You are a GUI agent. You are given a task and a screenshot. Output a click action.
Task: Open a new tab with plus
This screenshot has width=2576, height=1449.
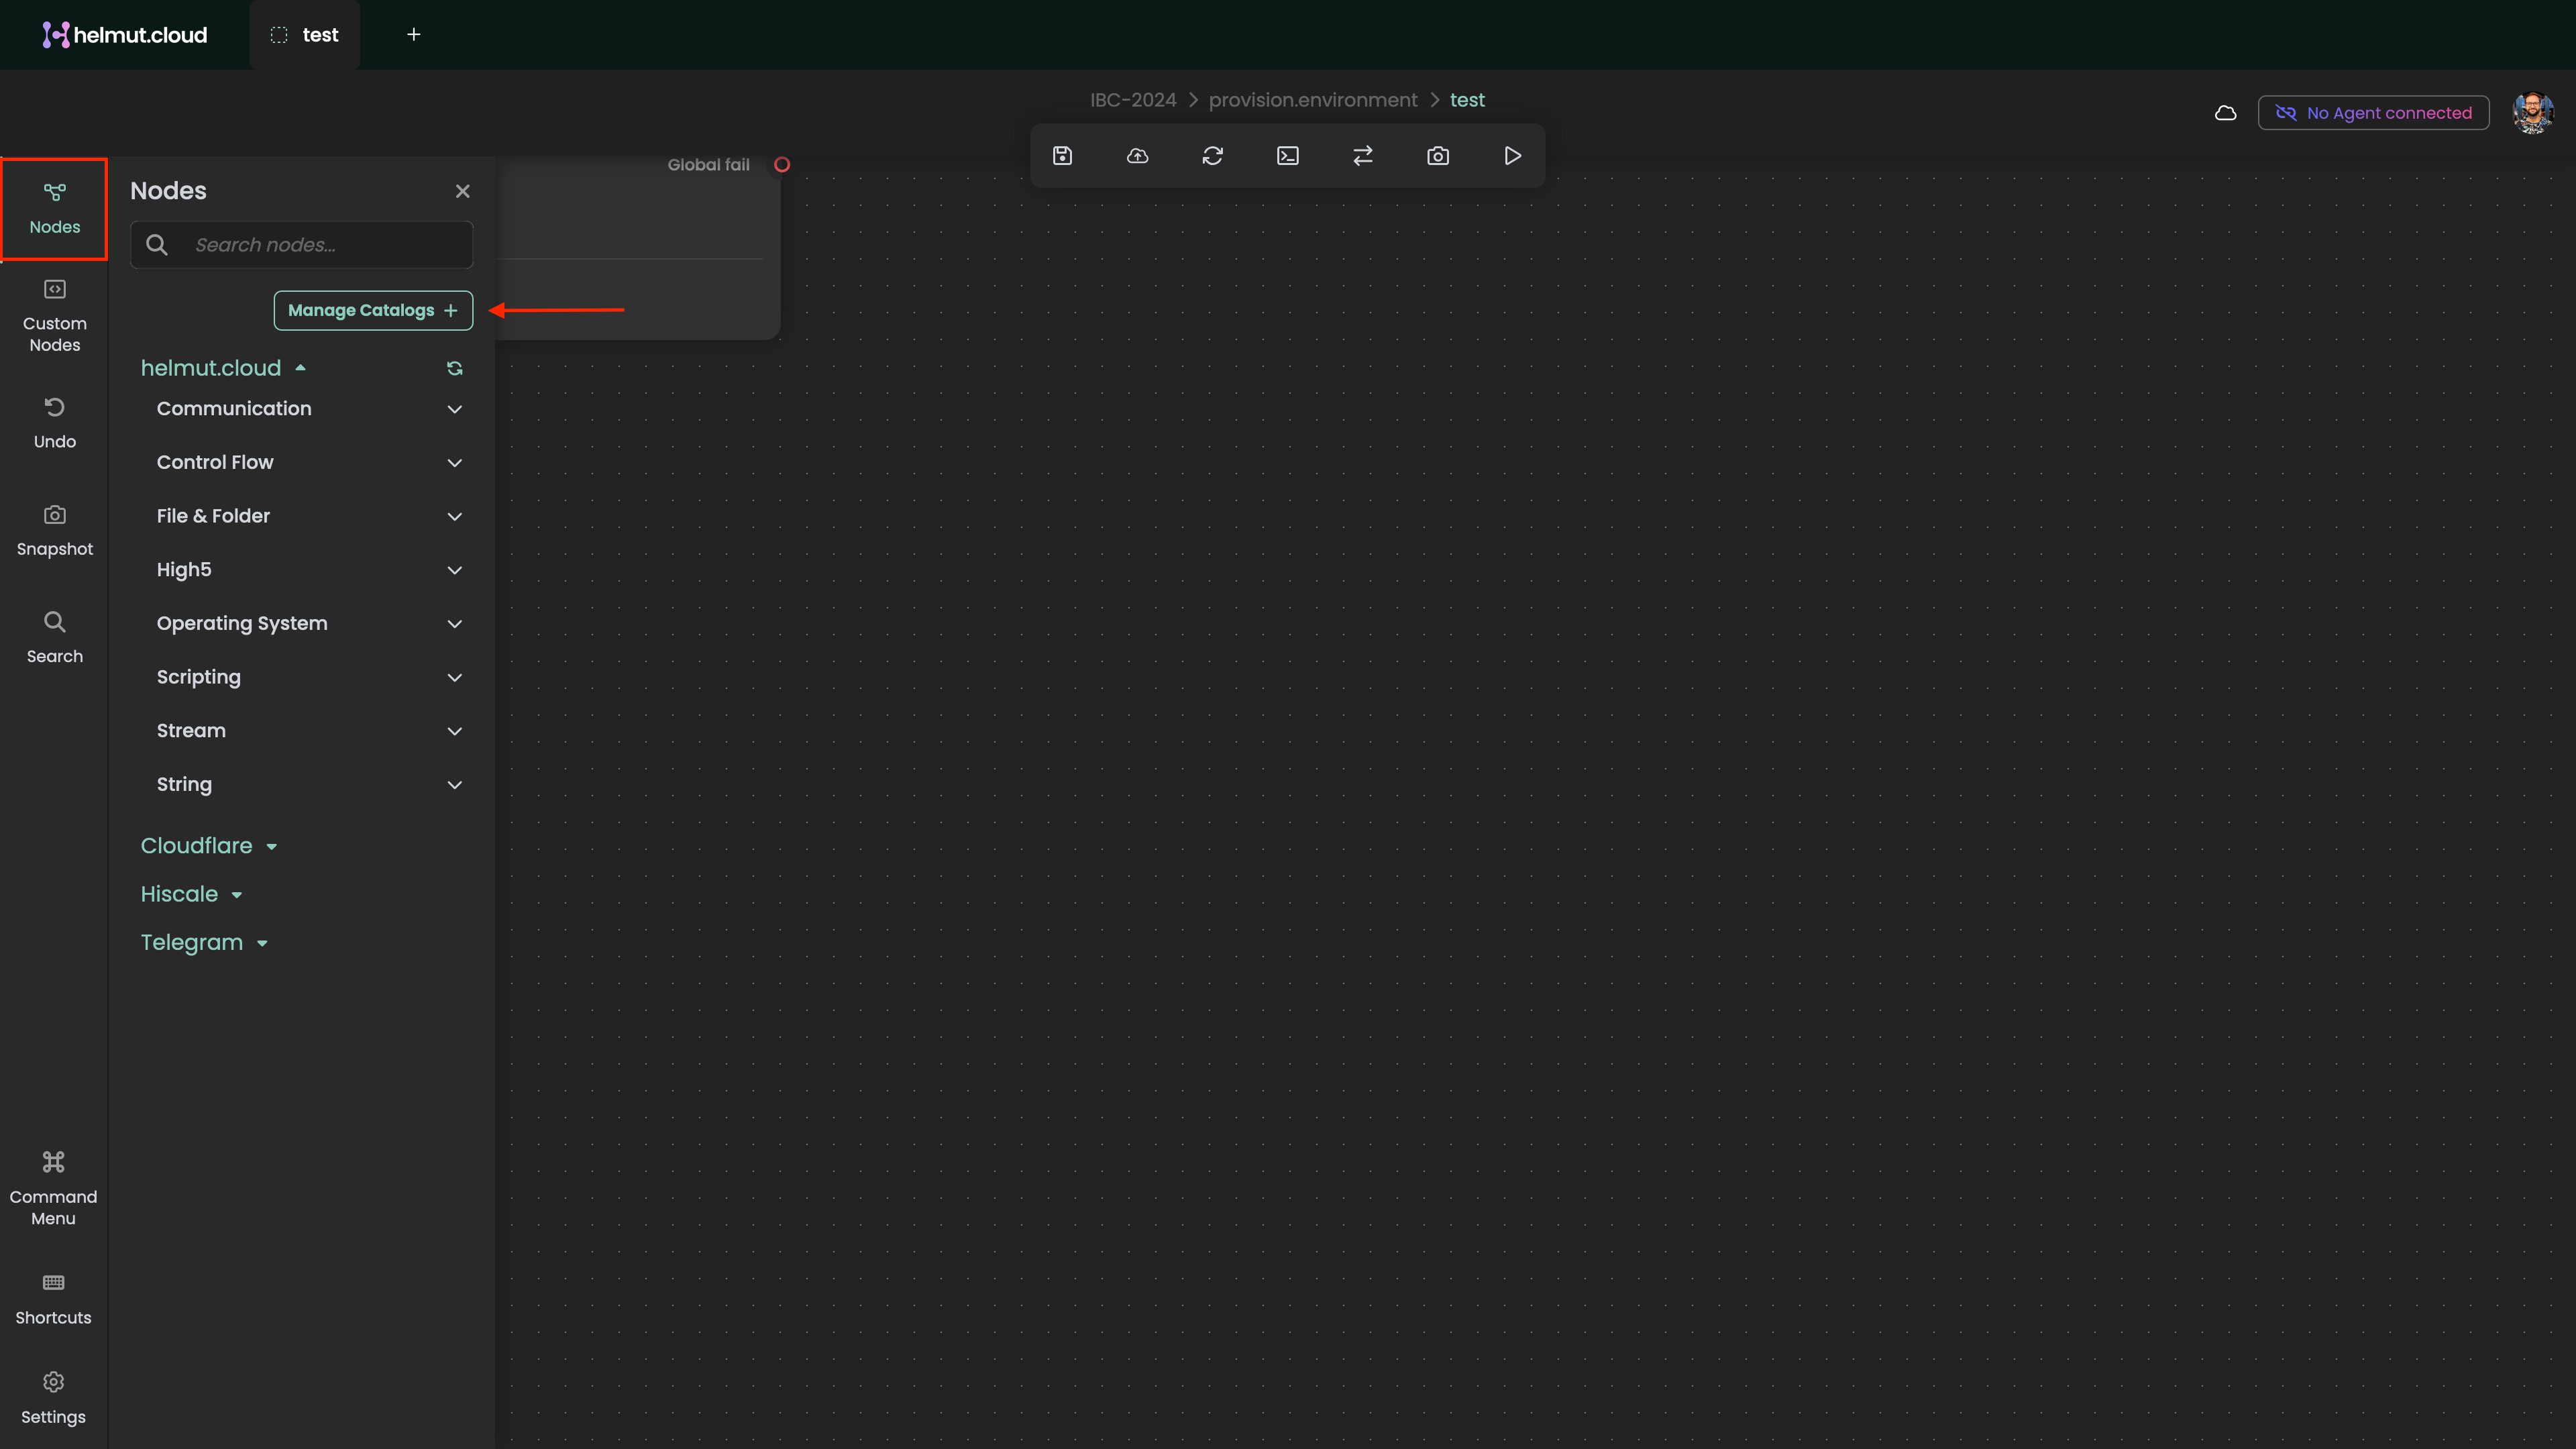tap(413, 35)
